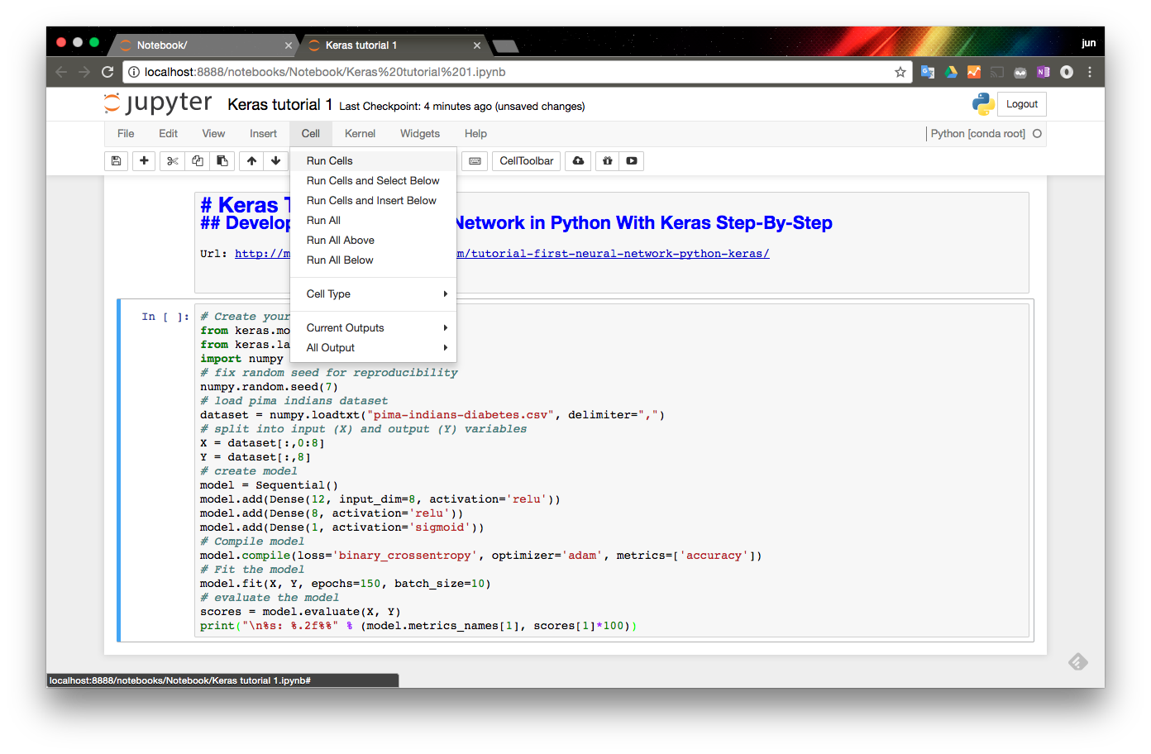This screenshot has height=754, width=1151.
Task: Open the Edit menu
Action: click(168, 134)
